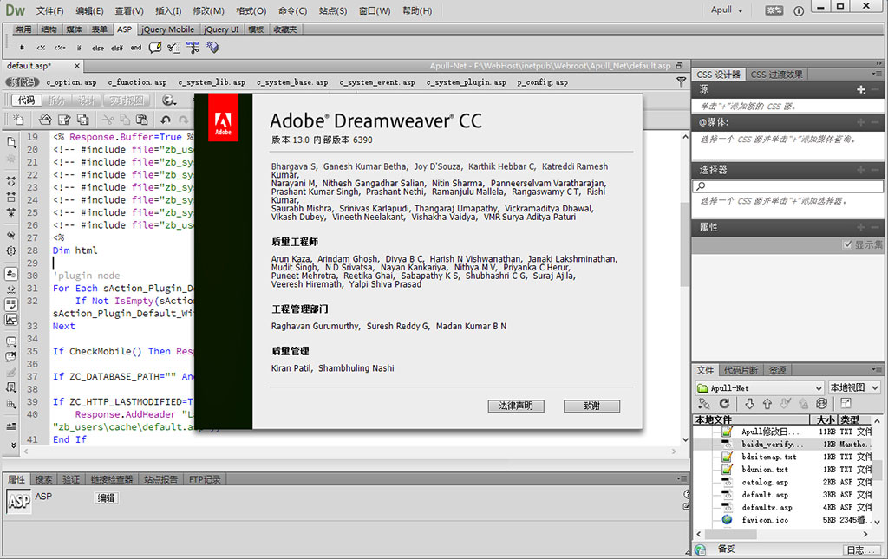The width and height of the screenshot is (888, 559).
Task: Toggle line numbers in coding toolbar
Action: 11,274
